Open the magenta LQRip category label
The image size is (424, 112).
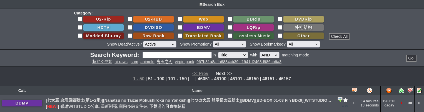(x=253, y=28)
